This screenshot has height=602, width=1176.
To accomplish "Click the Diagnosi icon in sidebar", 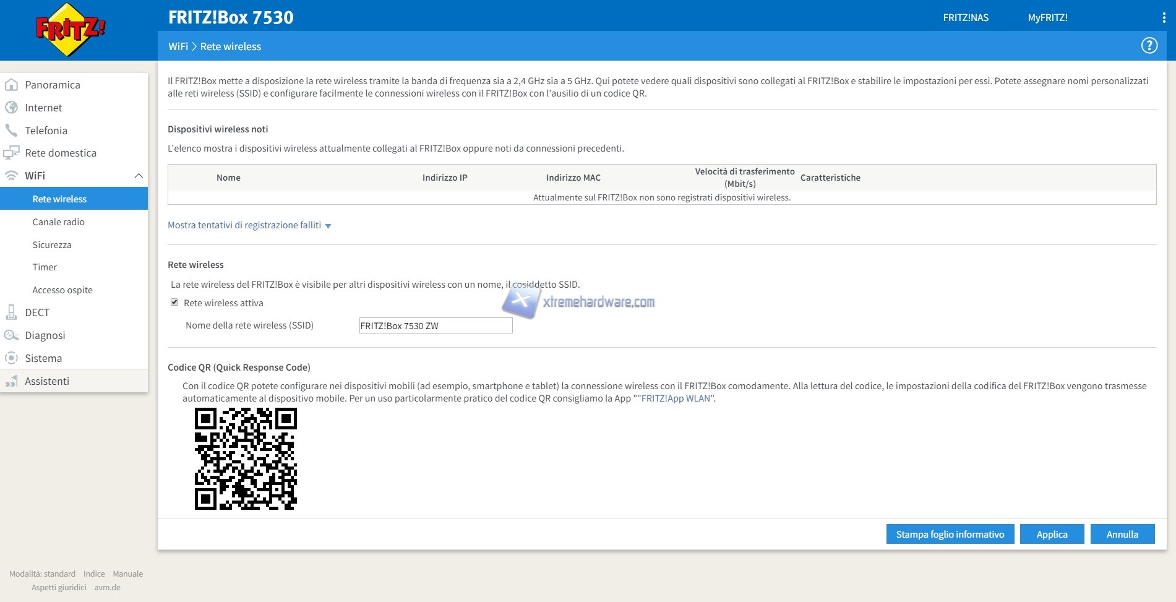I will (x=11, y=335).
